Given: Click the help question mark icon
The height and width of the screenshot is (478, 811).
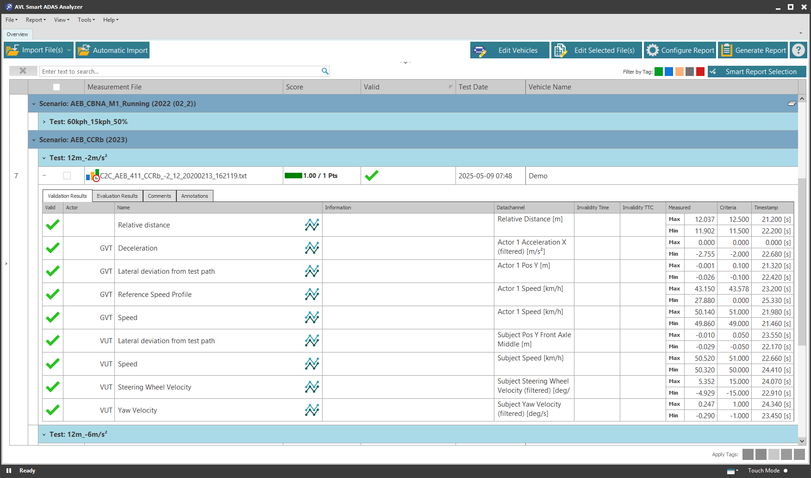Looking at the screenshot, I should [x=799, y=50].
